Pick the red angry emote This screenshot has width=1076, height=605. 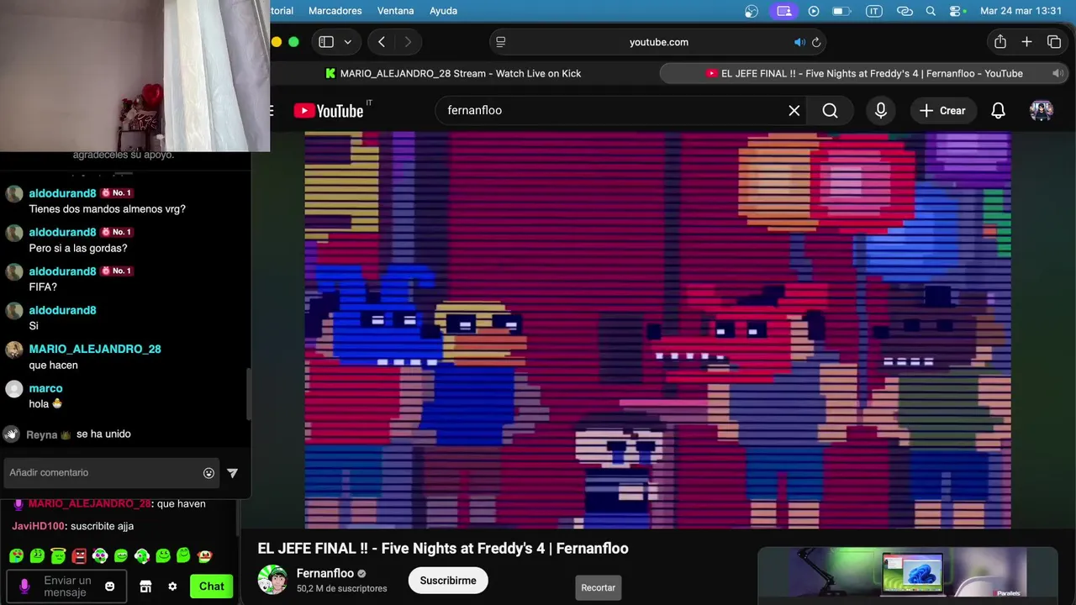[79, 555]
